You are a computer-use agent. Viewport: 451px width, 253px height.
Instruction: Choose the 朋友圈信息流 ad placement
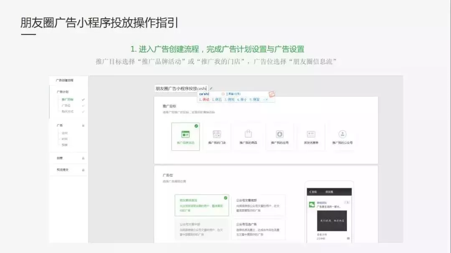pyautogui.click(x=202, y=205)
